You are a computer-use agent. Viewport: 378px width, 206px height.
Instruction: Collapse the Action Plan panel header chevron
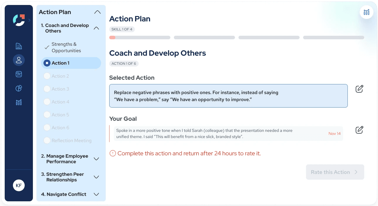[97, 12]
